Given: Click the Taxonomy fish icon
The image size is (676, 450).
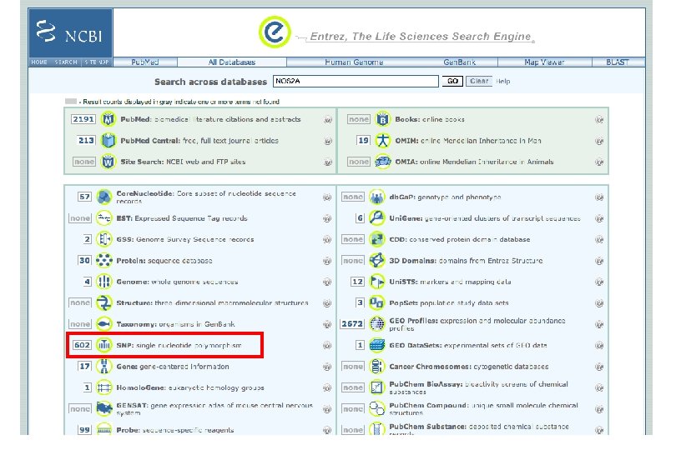Looking at the screenshot, I should (103, 324).
